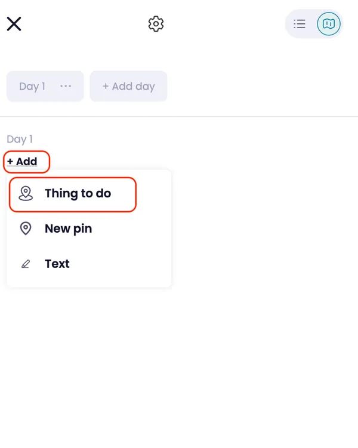Click the divider line beneath day tabs
This screenshot has height=448, width=358.
(x=179, y=117)
